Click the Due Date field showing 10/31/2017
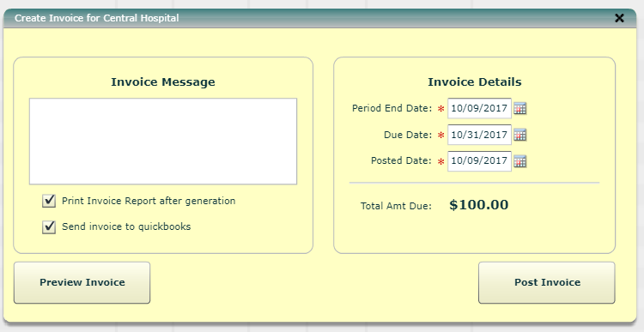The image size is (644, 332). [479, 135]
